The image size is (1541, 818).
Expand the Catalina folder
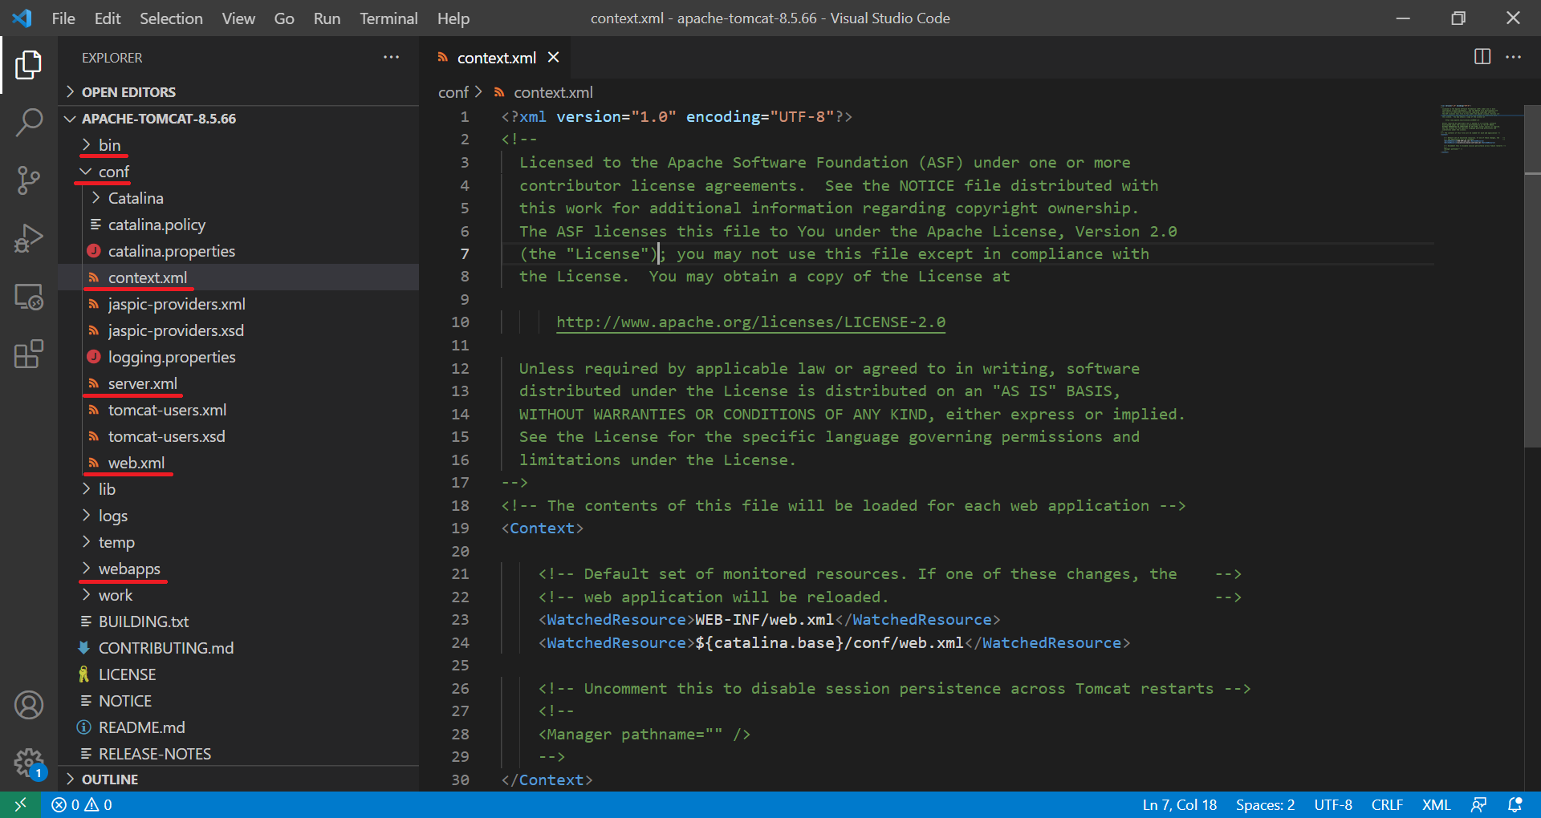pos(136,198)
